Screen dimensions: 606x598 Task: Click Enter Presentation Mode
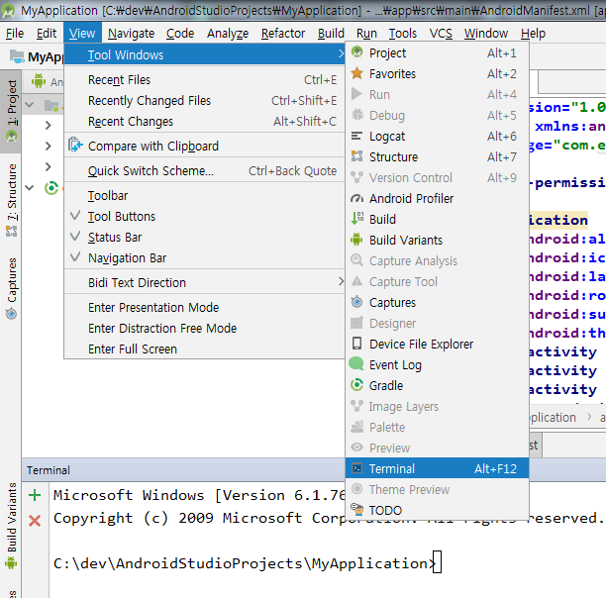(x=153, y=308)
